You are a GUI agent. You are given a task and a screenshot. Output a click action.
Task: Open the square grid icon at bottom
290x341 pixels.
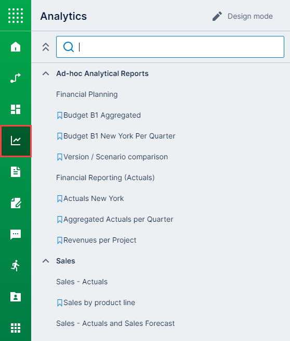pyautogui.click(x=16, y=328)
